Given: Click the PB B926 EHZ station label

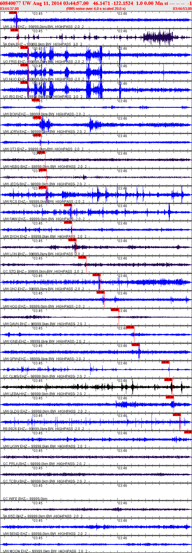Looking at the screenshot, I should [14, 429].
